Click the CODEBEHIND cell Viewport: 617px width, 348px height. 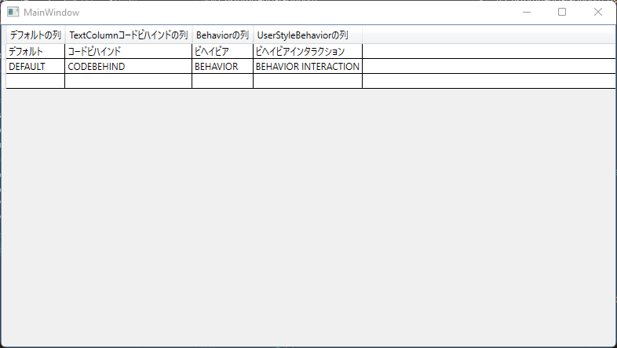pos(128,66)
